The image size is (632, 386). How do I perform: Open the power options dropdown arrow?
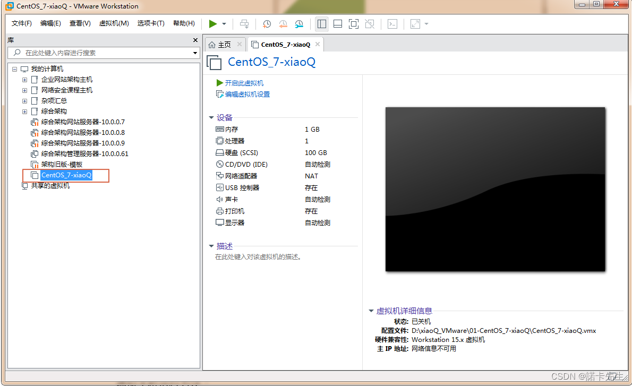pyautogui.click(x=224, y=24)
